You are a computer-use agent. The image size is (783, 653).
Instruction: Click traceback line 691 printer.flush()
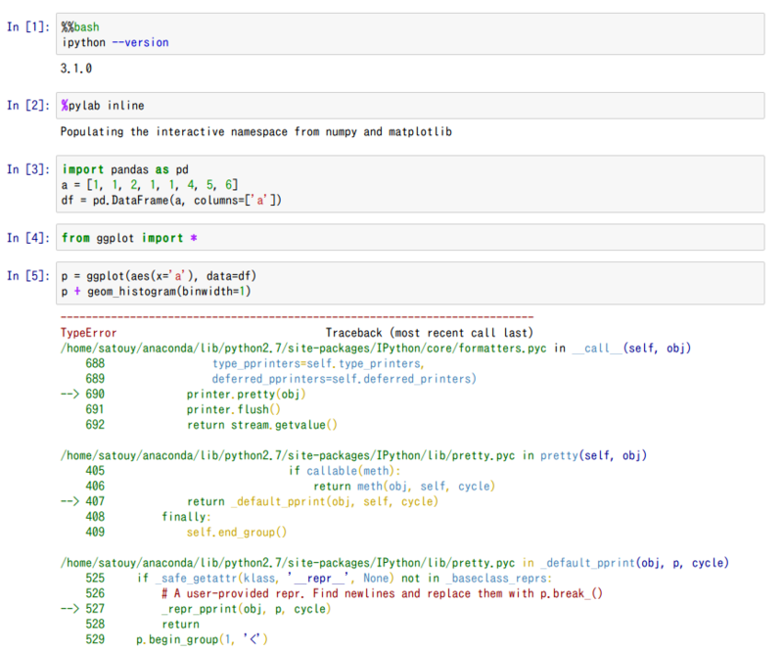[x=183, y=409]
